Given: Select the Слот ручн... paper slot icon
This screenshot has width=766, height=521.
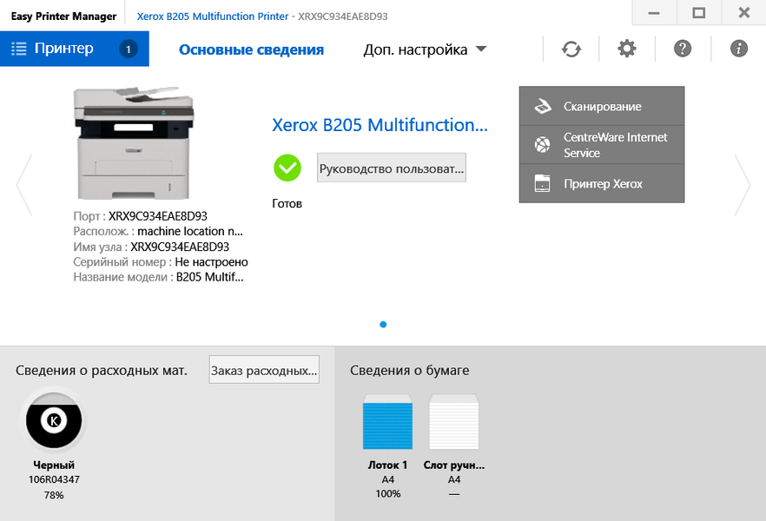Looking at the screenshot, I should [x=454, y=422].
